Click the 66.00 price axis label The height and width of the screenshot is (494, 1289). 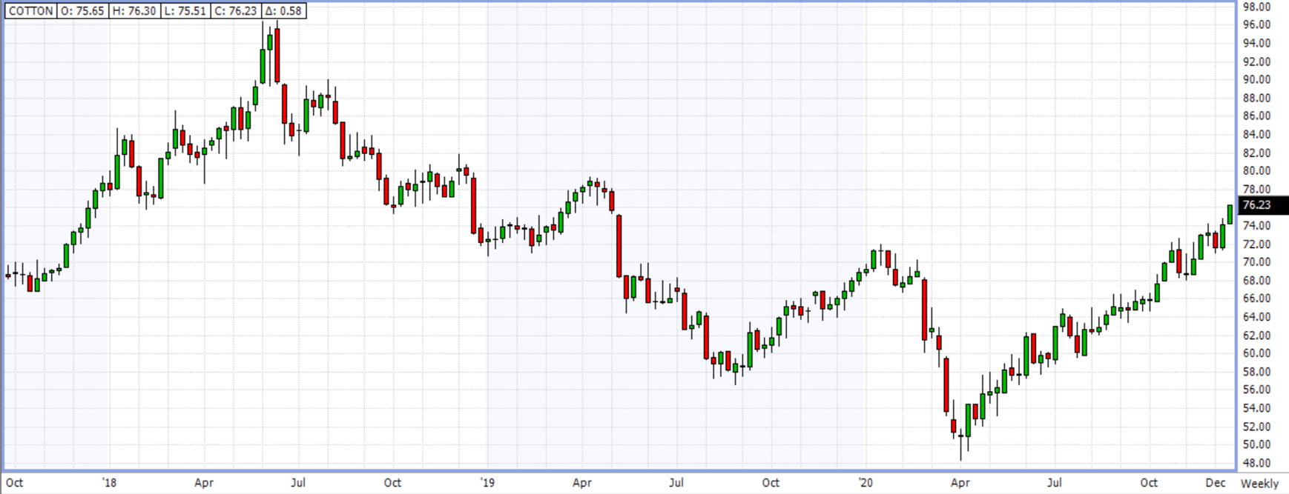(1256, 298)
